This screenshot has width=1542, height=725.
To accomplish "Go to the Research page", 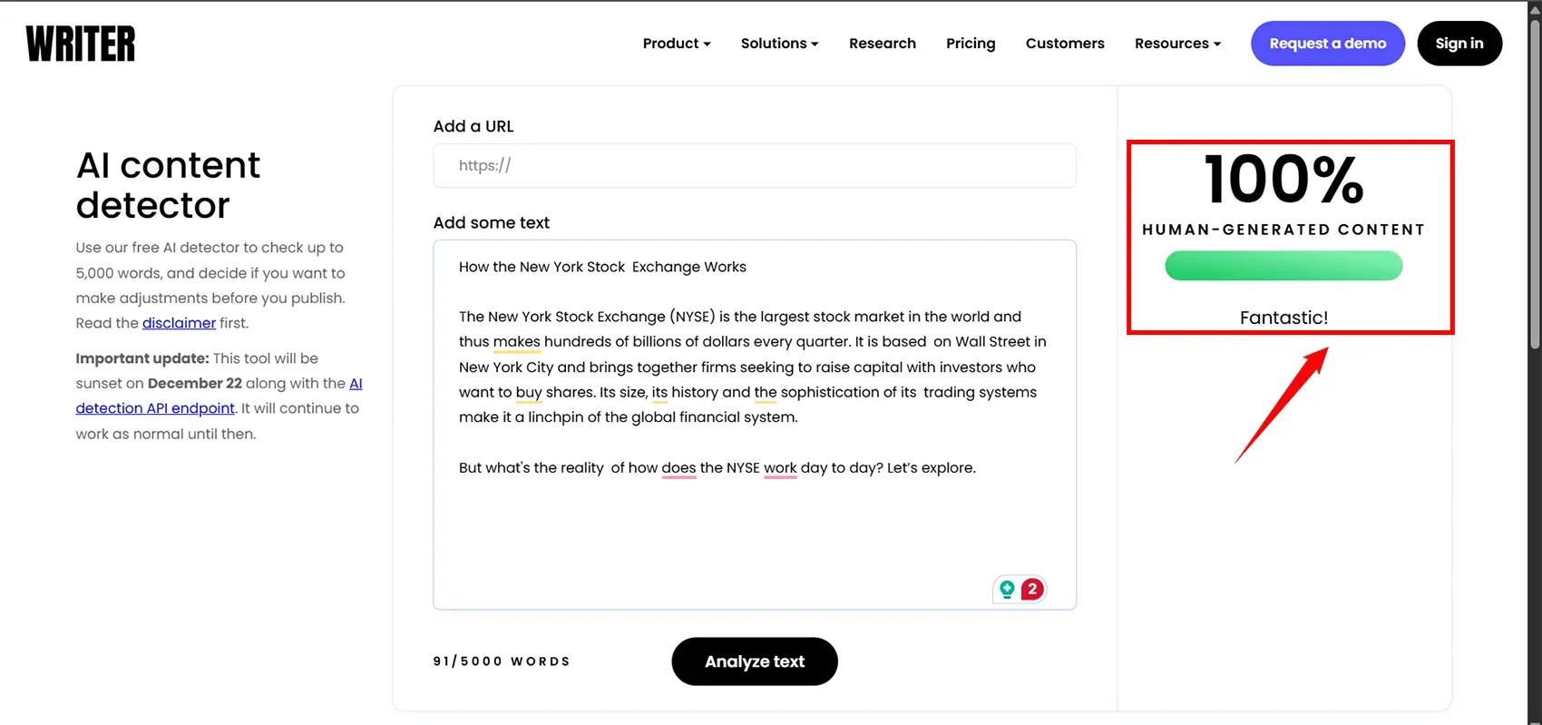I will click(882, 44).
